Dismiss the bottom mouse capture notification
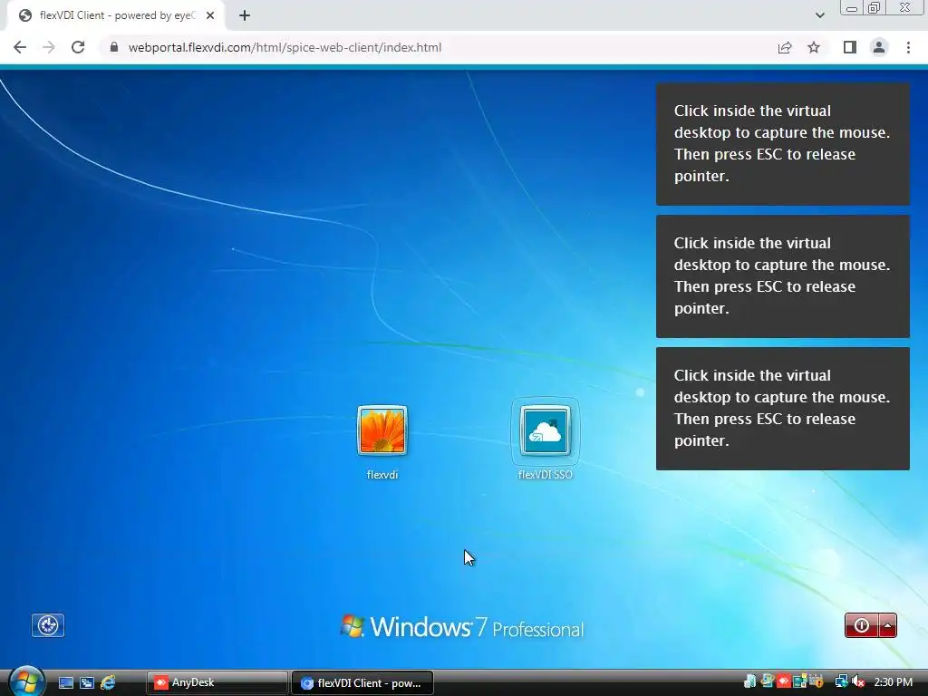Screen dimensions: 928x696 pyautogui.click(x=782, y=409)
